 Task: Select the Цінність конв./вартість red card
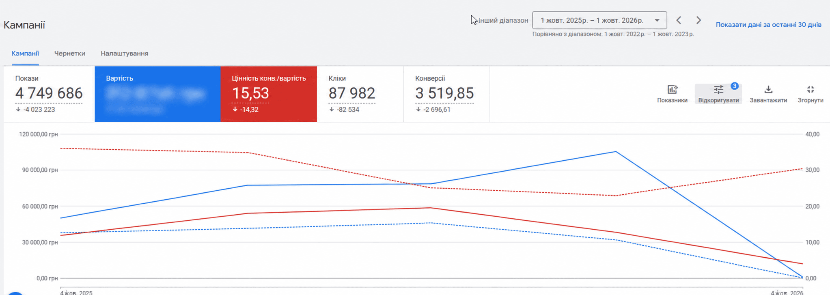click(x=269, y=94)
